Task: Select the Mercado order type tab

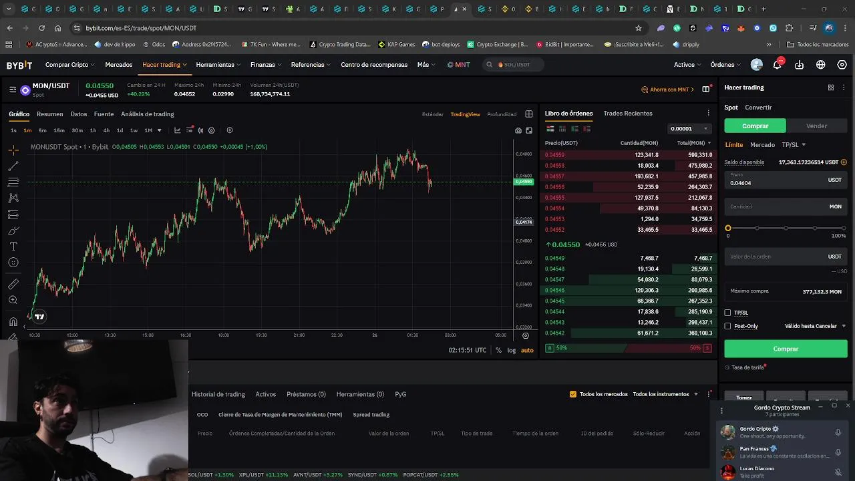Action: 762,145
